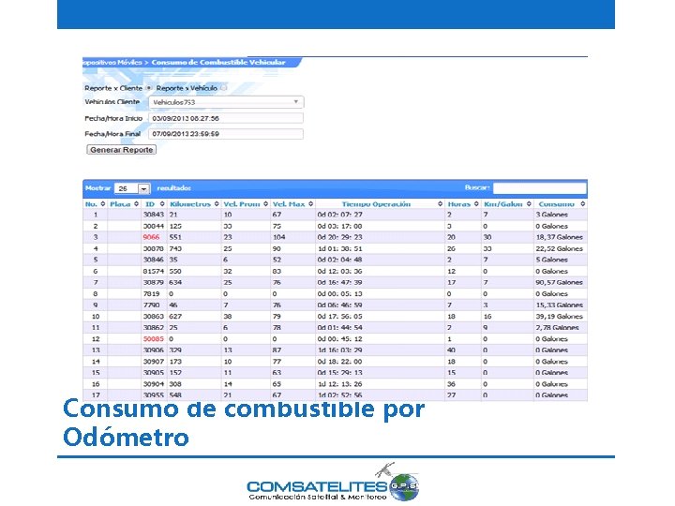The width and height of the screenshot is (675, 506).
Task: Click the kilometers value 743
Action: point(175,248)
